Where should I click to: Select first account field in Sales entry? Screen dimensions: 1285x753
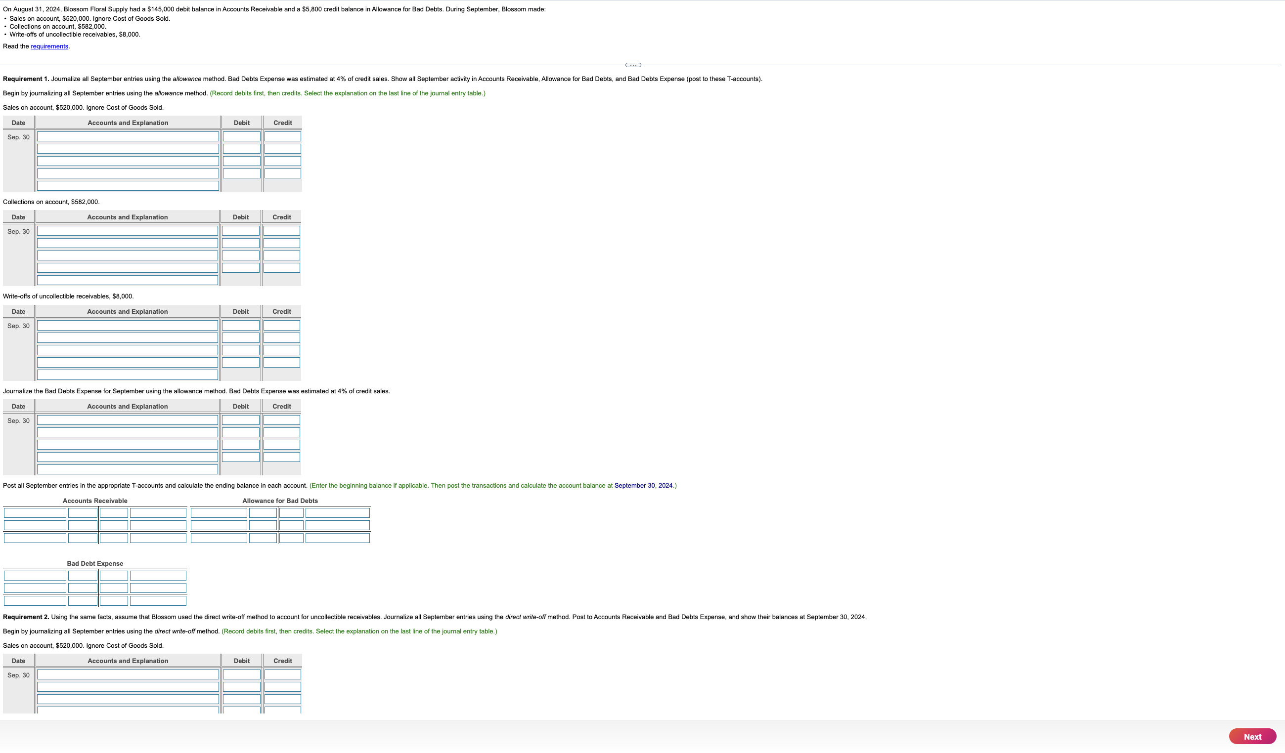[x=128, y=136]
